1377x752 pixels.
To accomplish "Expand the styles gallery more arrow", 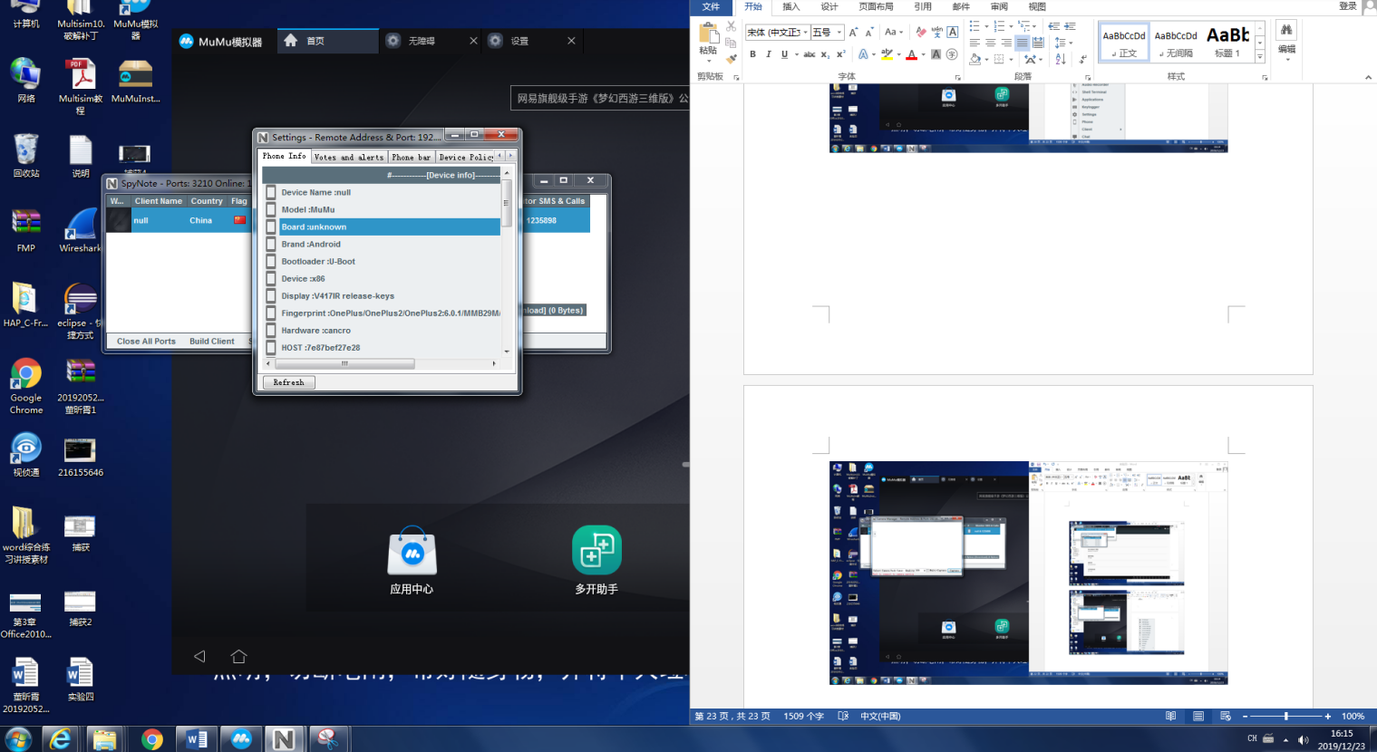I will point(1259,57).
